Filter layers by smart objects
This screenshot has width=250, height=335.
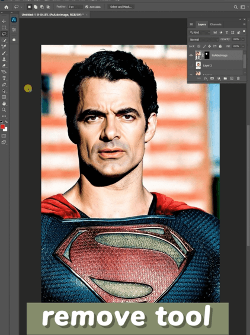click(x=239, y=33)
